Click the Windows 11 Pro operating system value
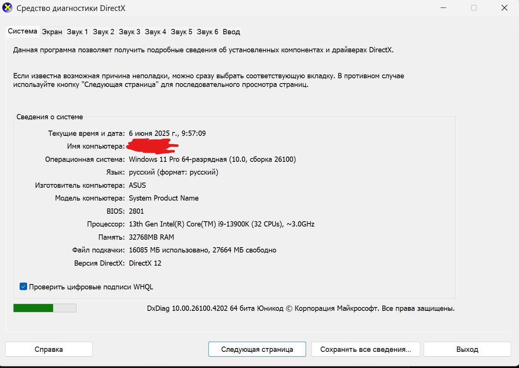Screen dimensions: 519x368 point(212,160)
